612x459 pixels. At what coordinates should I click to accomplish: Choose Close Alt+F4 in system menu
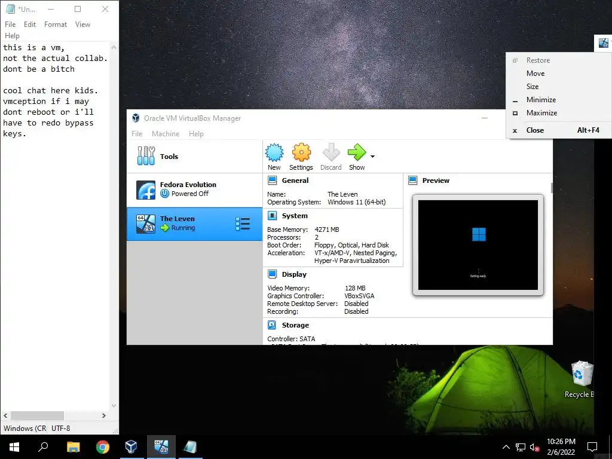click(x=559, y=130)
